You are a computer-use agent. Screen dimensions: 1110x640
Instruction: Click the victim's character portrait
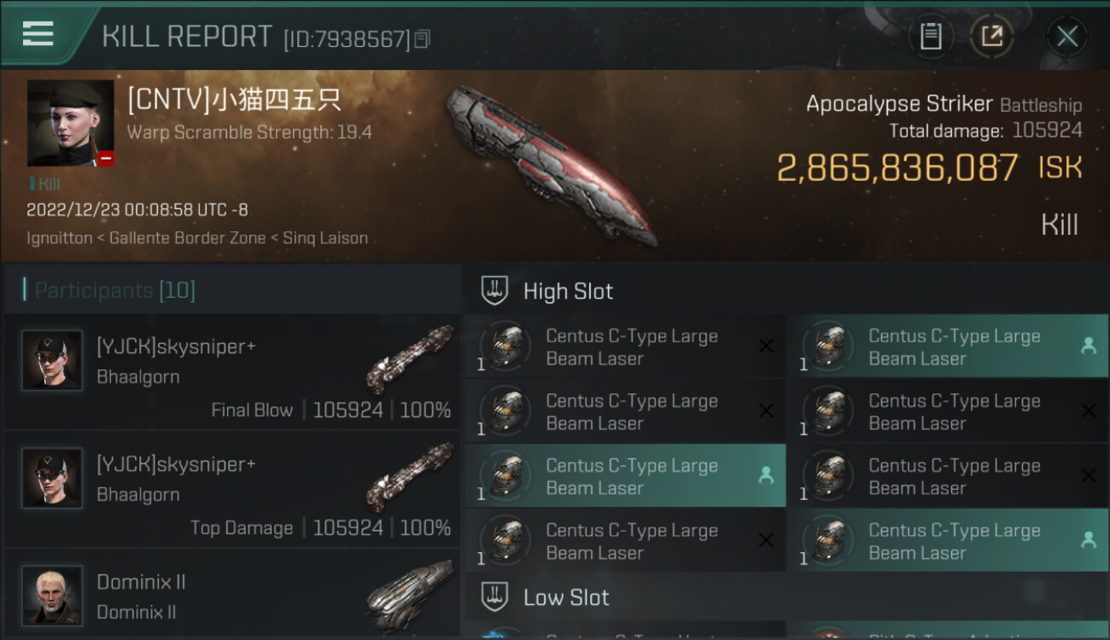tap(71, 123)
